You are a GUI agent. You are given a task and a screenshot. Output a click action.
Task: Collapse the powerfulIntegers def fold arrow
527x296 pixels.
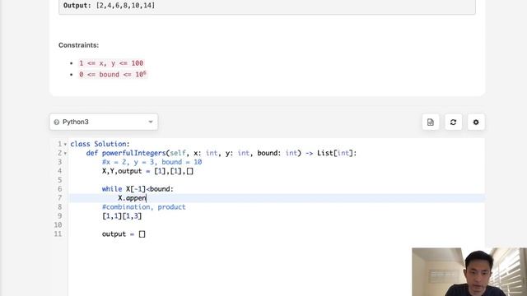(x=65, y=154)
